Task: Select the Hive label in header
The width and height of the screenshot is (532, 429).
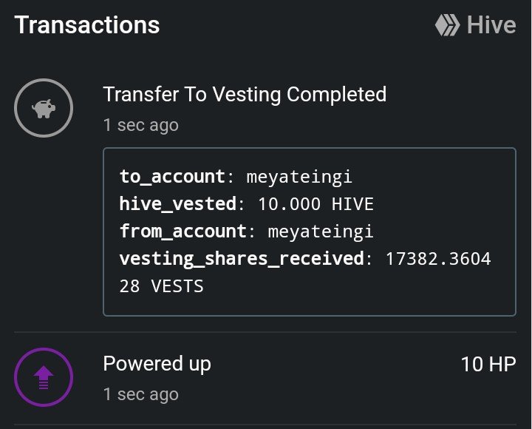Action: coord(491,25)
